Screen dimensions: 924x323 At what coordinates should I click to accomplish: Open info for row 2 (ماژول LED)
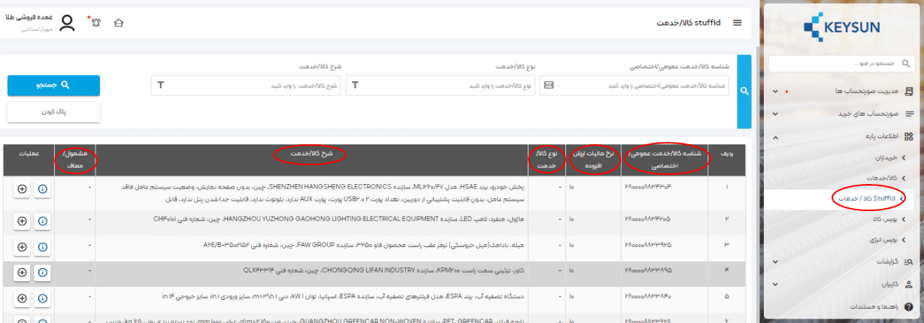coord(42,221)
